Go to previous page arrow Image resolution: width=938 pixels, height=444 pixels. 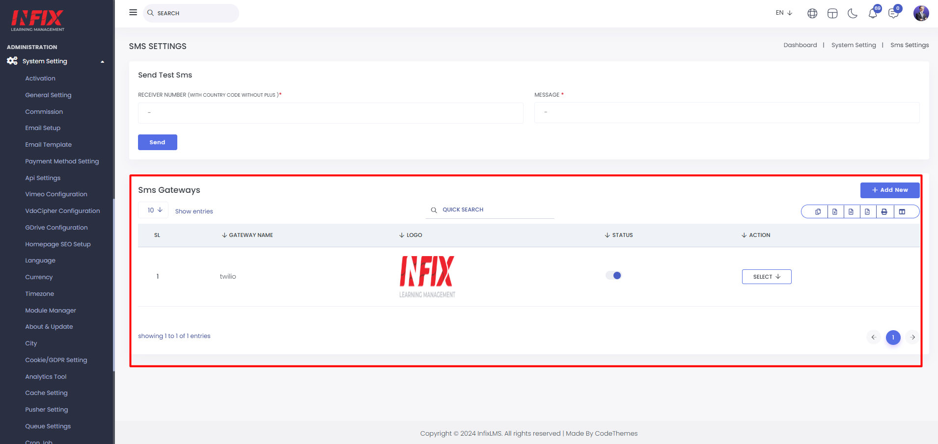coord(874,337)
